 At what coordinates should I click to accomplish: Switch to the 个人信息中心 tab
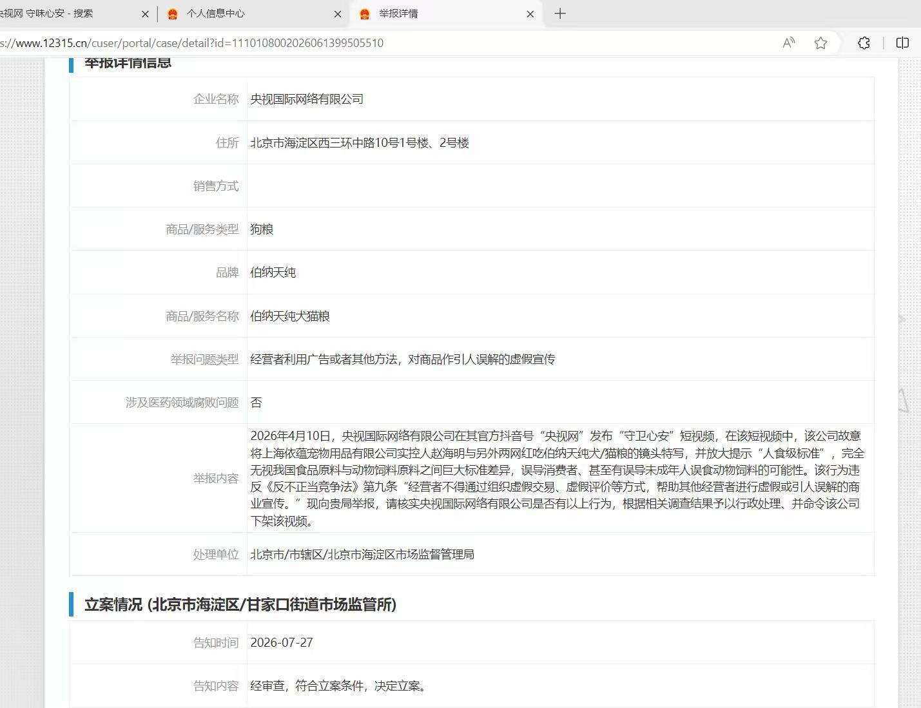pos(252,14)
